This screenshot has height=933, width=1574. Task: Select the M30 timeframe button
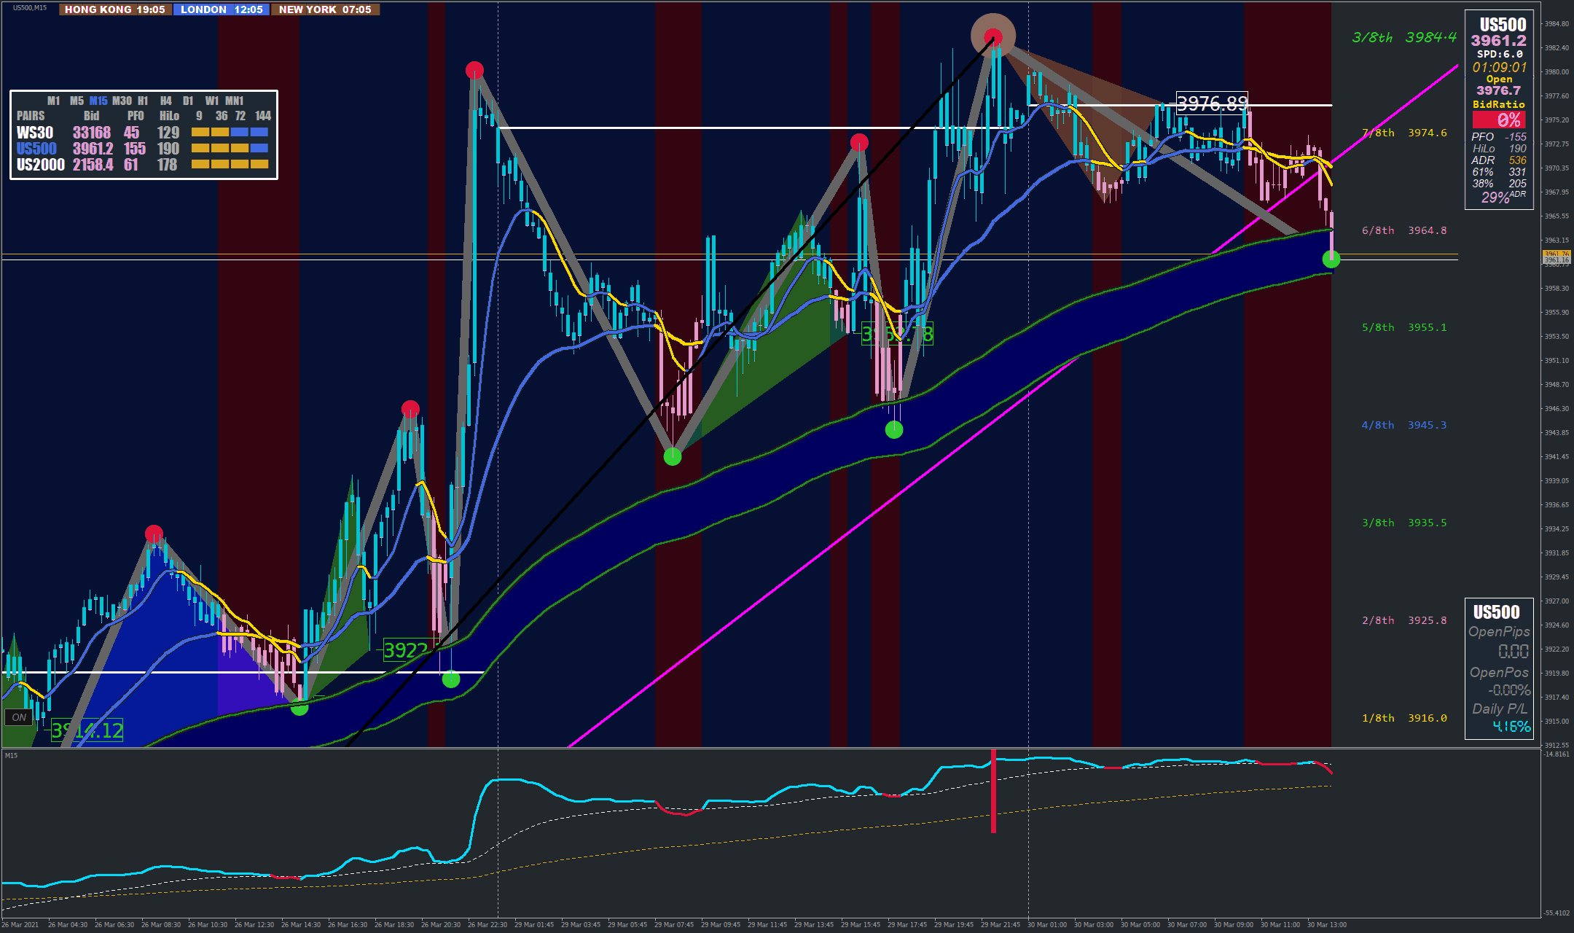[122, 101]
